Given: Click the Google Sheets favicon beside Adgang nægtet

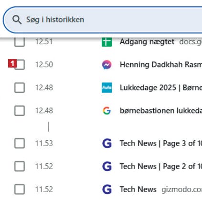Looking at the screenshot, I should 107,42.
